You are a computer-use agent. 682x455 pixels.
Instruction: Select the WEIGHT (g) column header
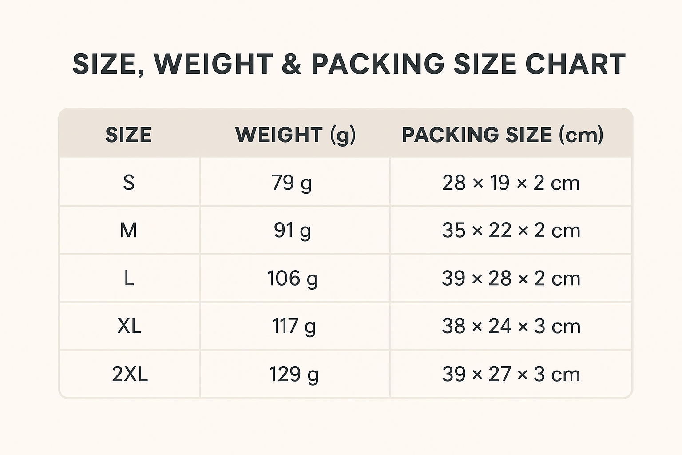tap(295, 135)
